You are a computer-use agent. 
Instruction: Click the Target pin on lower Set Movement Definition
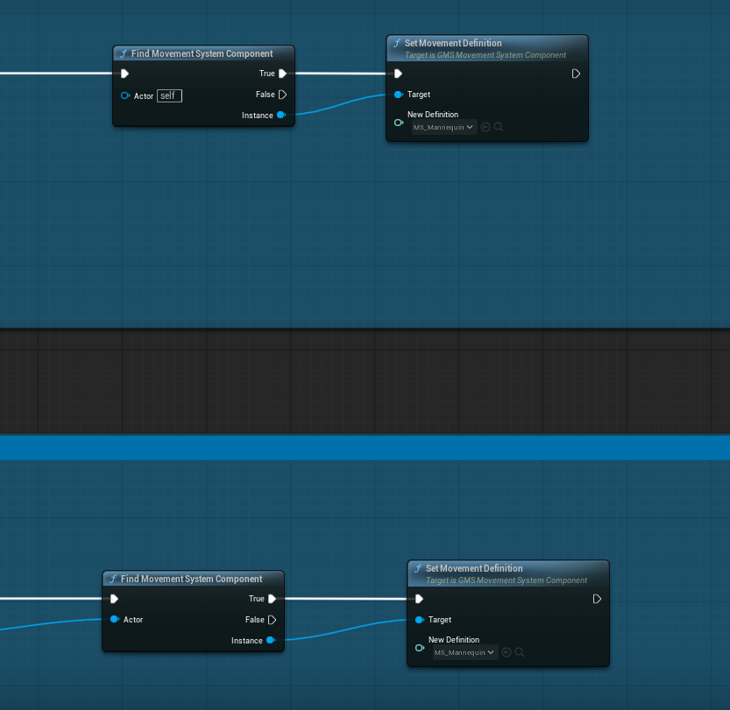click(x=420, y=620)
